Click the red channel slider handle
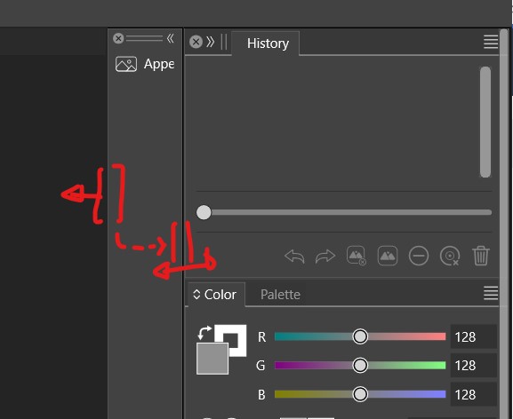Viewport: 513px width, 419px height. pyautogui.click(x=360, y=336)
